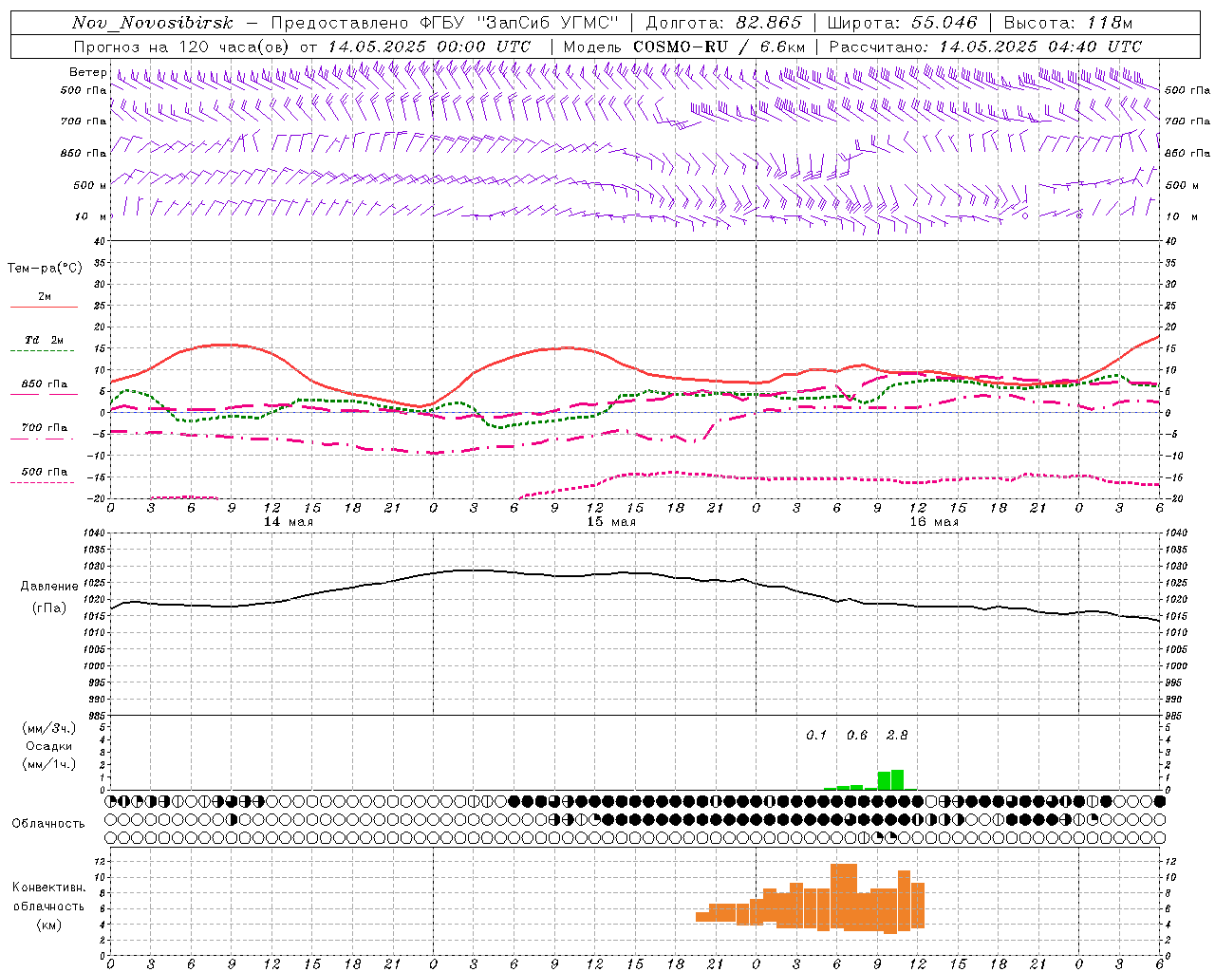The width and height of the screenshot is (1215, 972).
Task: Click the 'Прогноз на 120 часа(ов)' forecast text
Action: [x=182, y=47]
